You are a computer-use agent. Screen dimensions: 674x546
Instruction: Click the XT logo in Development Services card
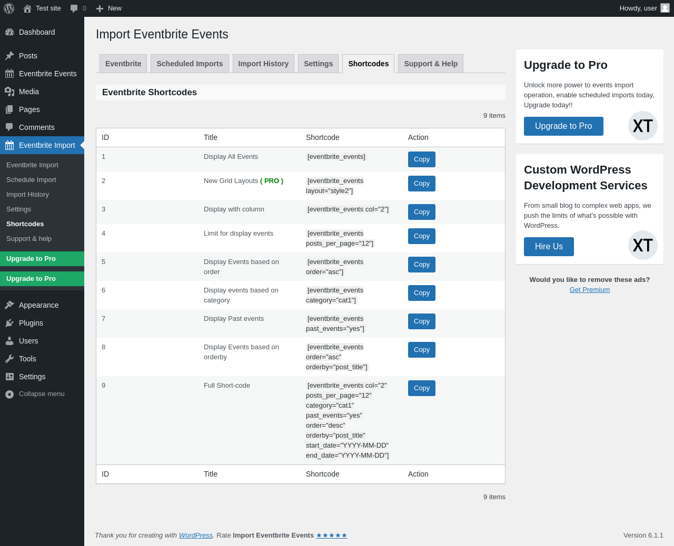[643, 245]
